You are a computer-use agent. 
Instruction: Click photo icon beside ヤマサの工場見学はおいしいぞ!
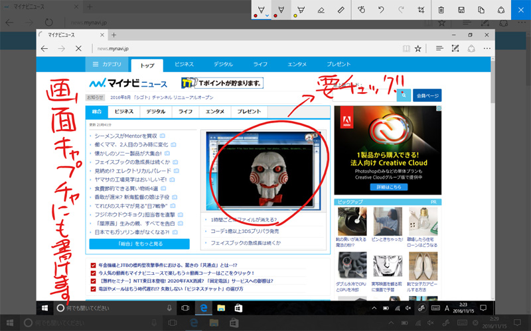172,179
